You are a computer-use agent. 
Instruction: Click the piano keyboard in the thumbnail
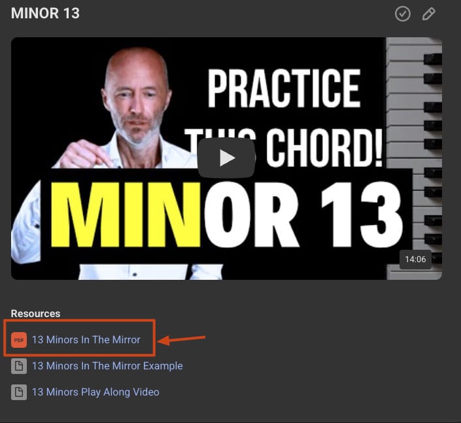[x=414, y=158]
